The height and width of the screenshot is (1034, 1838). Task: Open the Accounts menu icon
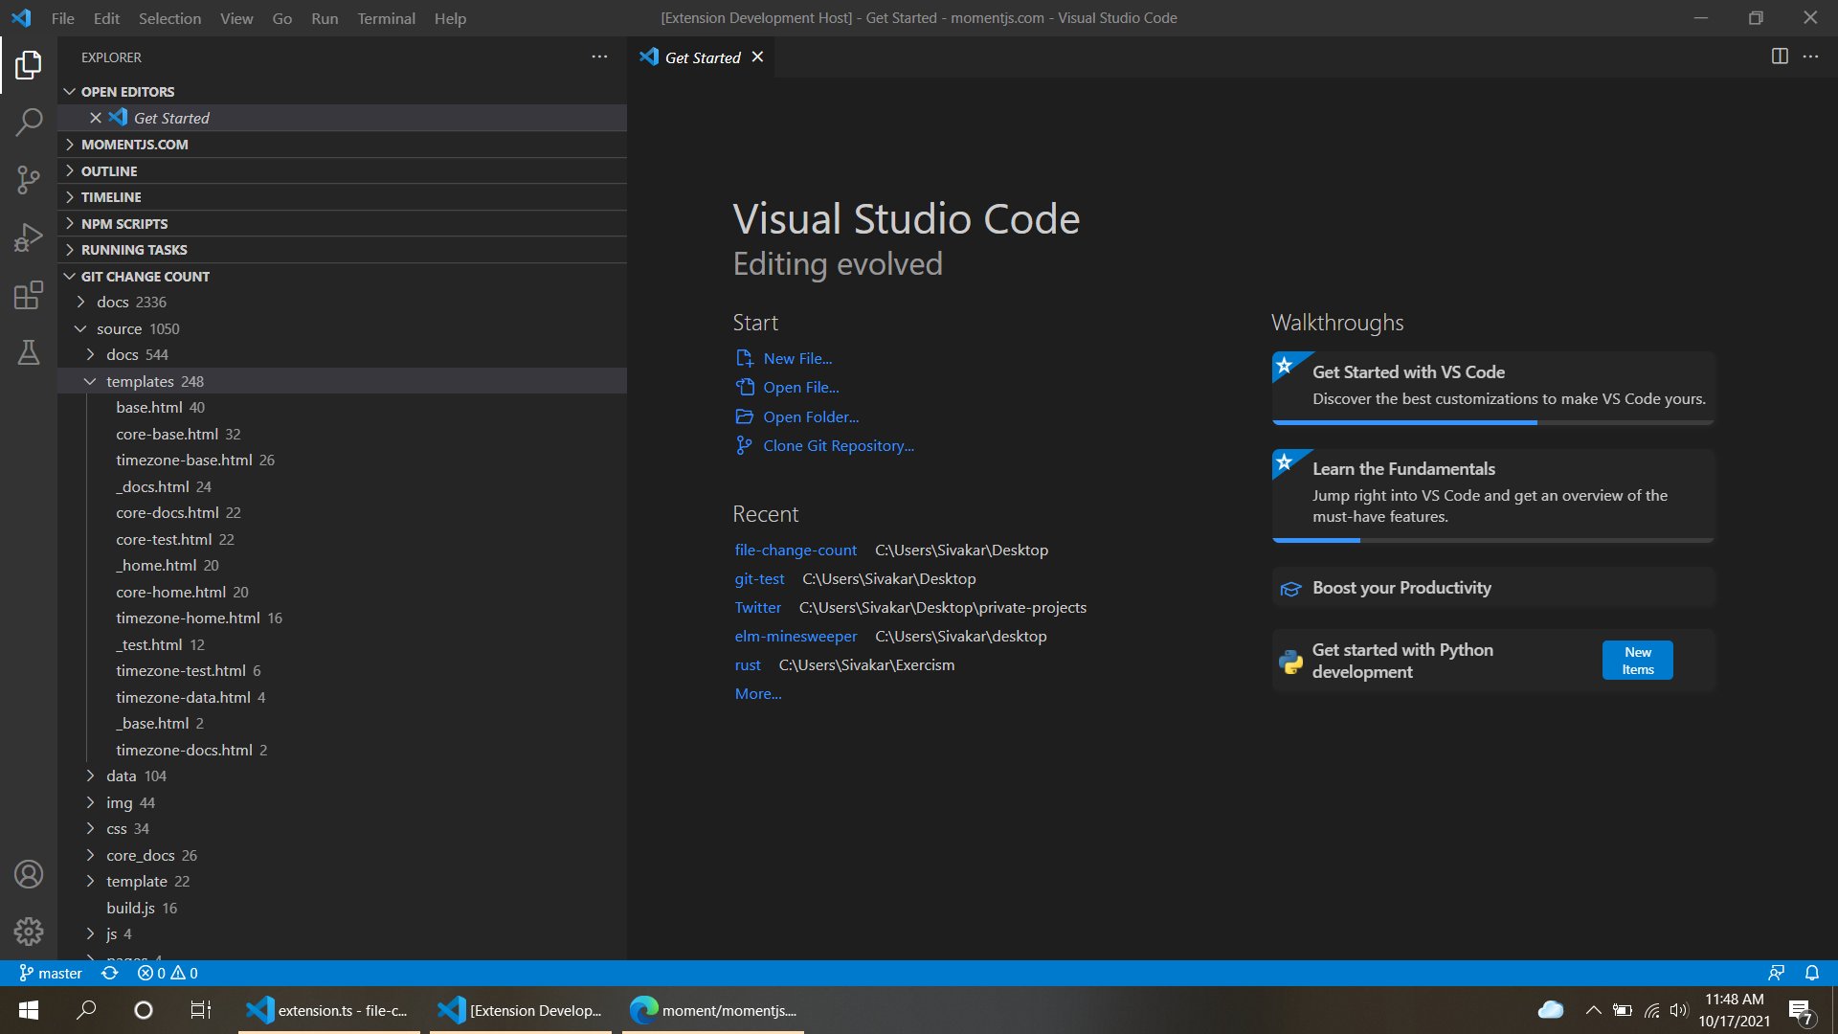pyautogui.click(x=29, y=874)
